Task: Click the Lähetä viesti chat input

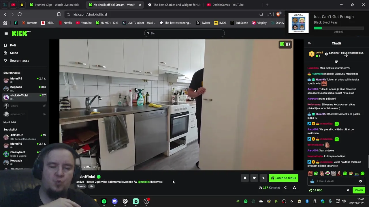Action: coord(336,181)
